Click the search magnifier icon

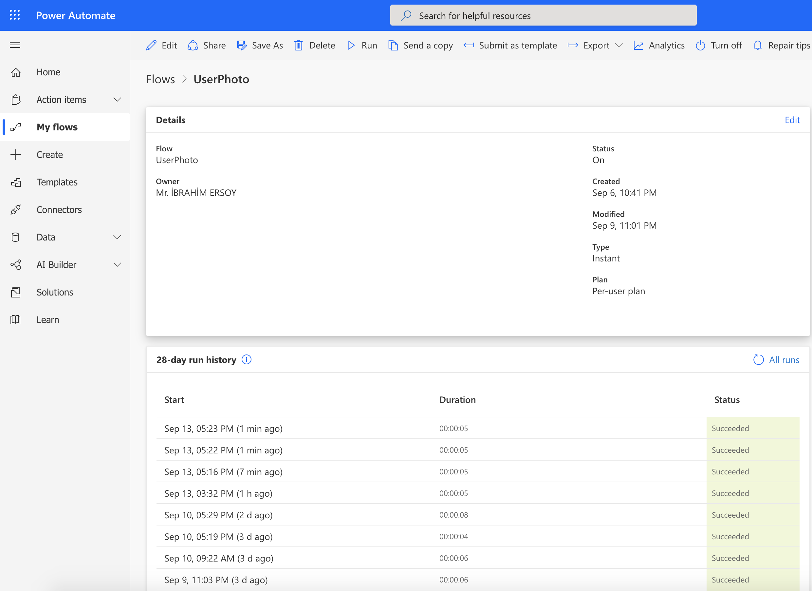(x=406, y=15)
